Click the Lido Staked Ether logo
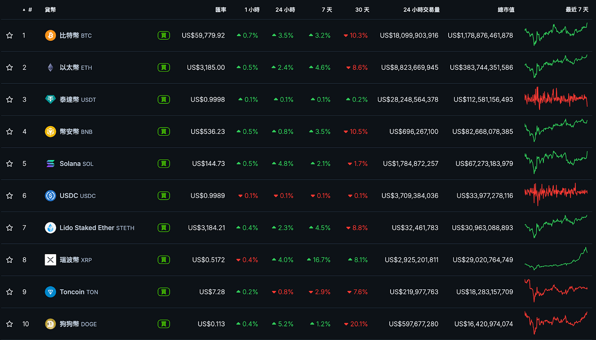 pyautogui.click(x=50, y=228)
